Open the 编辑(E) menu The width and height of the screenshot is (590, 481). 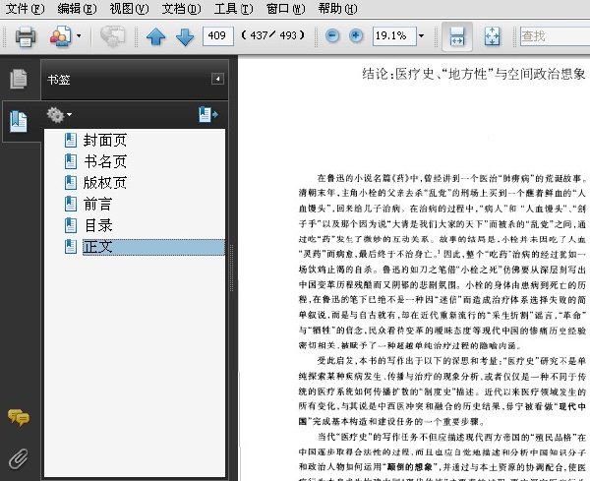(x=77, y=9)
